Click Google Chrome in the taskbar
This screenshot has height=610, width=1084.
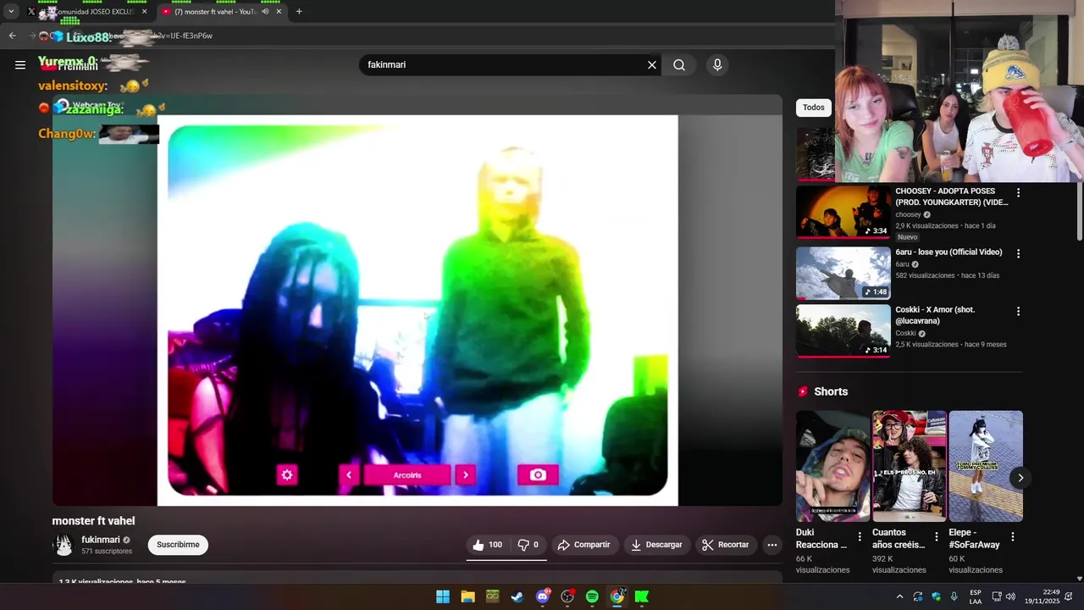click(x=617, y=596)
